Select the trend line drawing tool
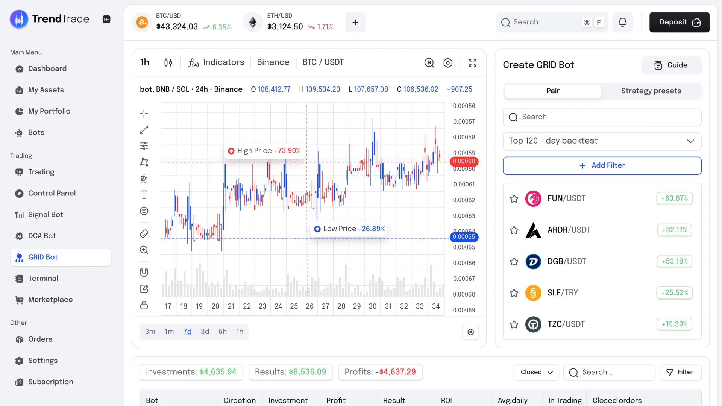This screenshot has width=722, height=406. click(x=144, y=129)
